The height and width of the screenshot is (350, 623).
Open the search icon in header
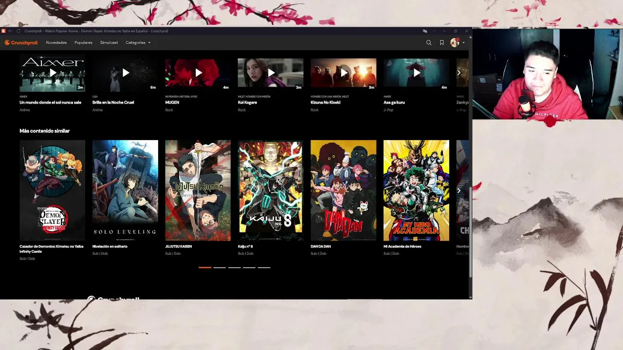click(429, 43)
